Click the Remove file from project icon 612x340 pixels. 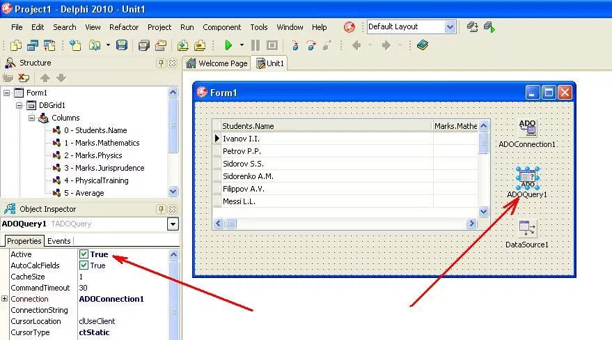pyautogui.click(x=200, y=45)
